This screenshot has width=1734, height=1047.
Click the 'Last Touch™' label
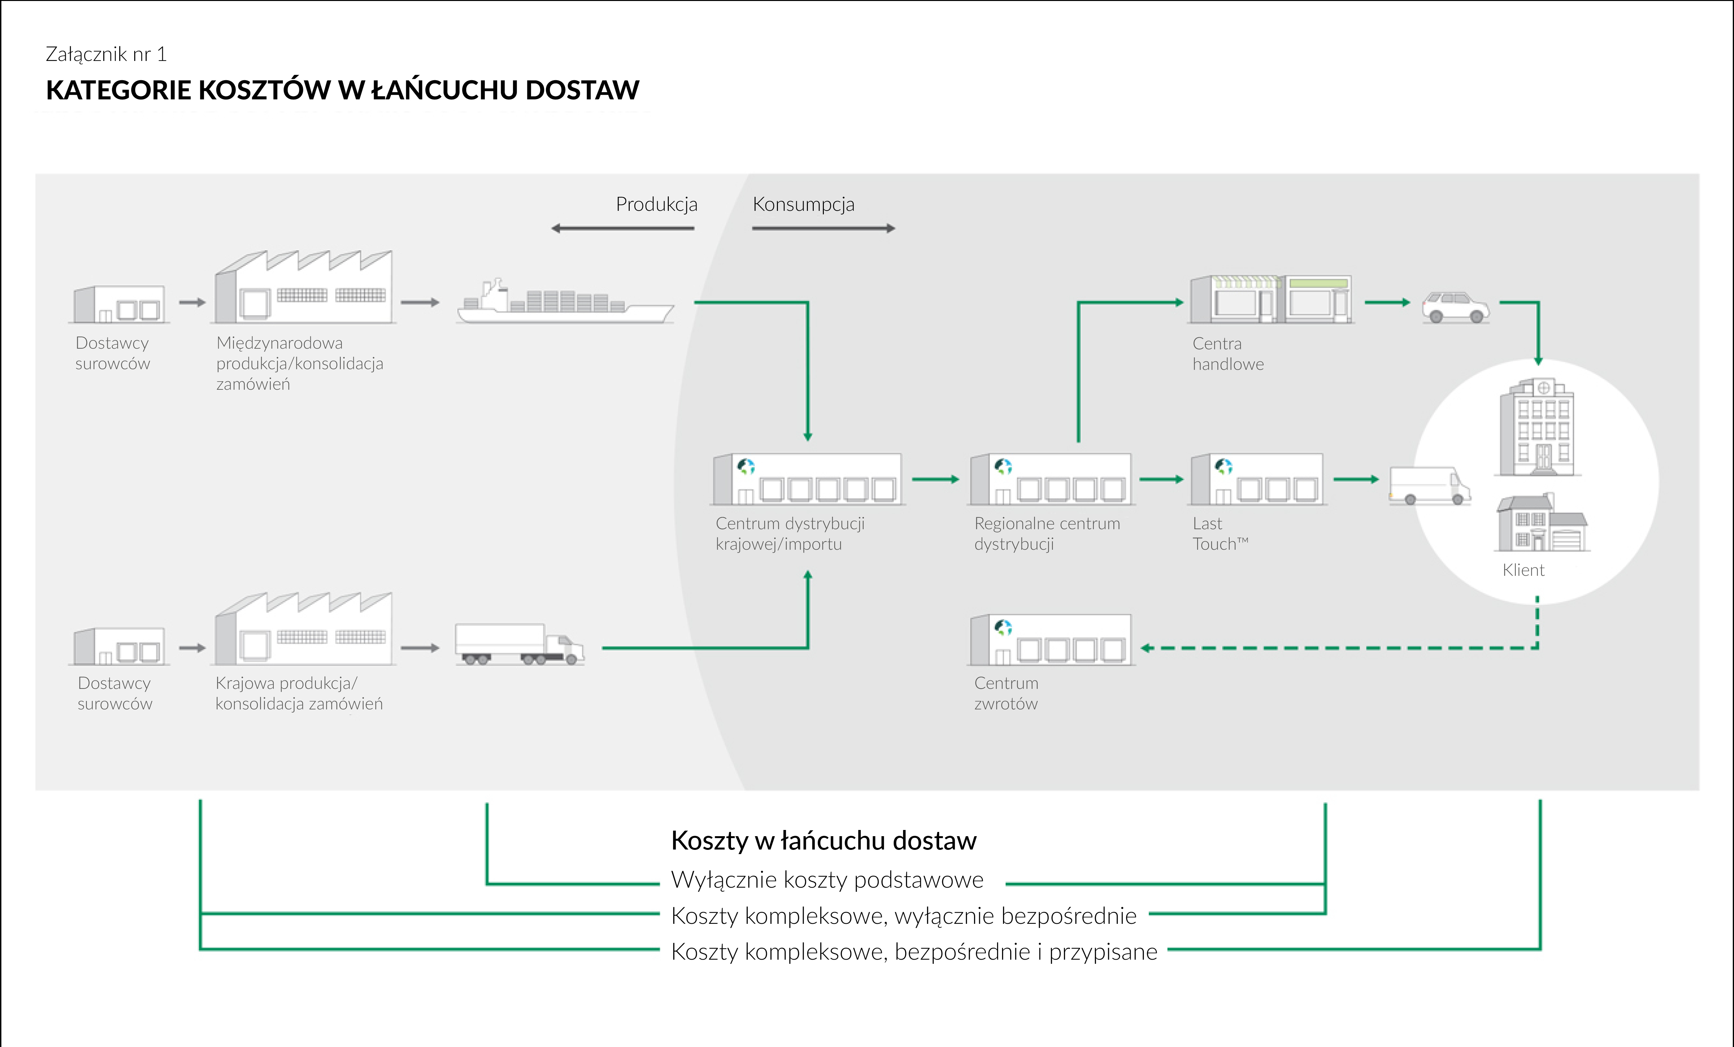pyautogui.click(x=1220, y=534)
